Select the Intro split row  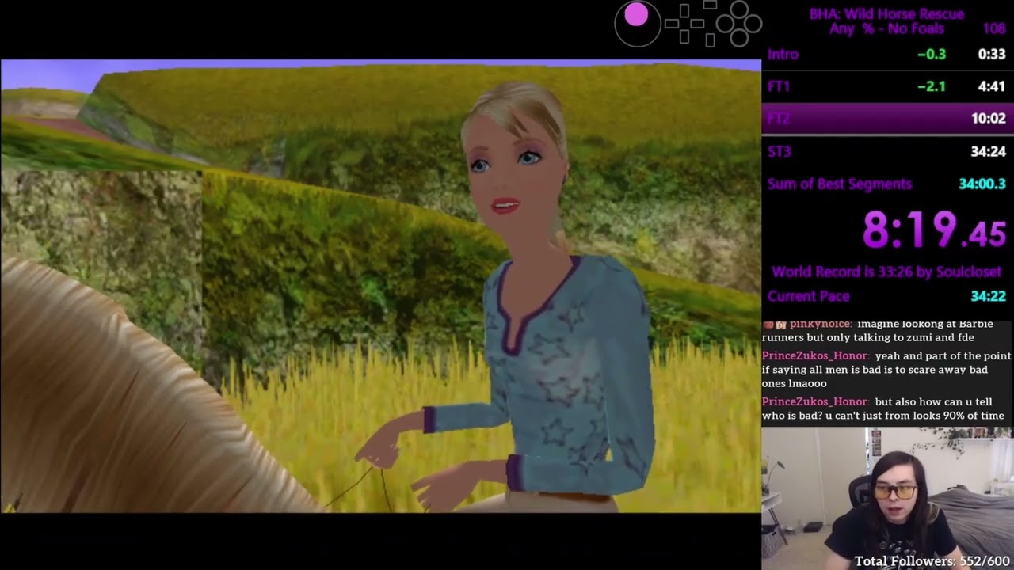click(887, 55)
